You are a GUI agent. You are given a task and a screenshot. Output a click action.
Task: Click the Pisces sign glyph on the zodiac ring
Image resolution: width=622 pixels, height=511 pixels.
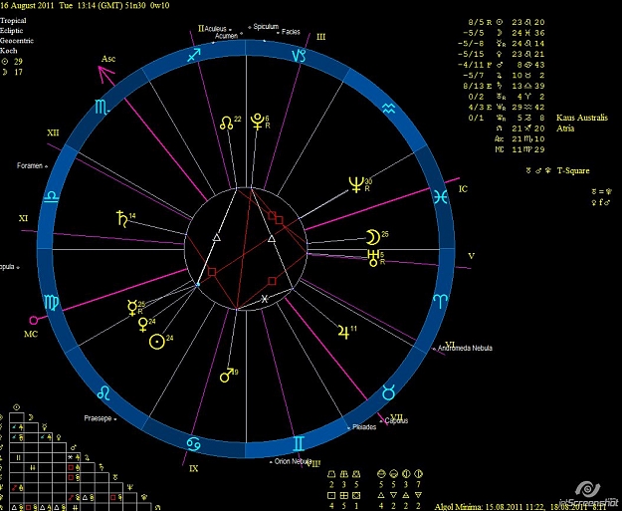[x=441, y=197]
